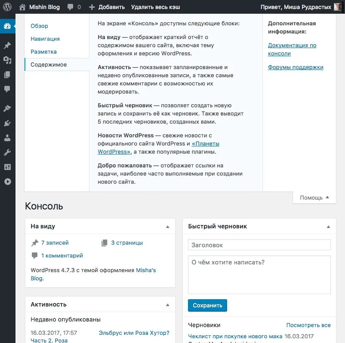This screenshot has width=345, height=343.
Task: Select the Обзор help tab
Action: pyautogui.click(x=39, y=26)
